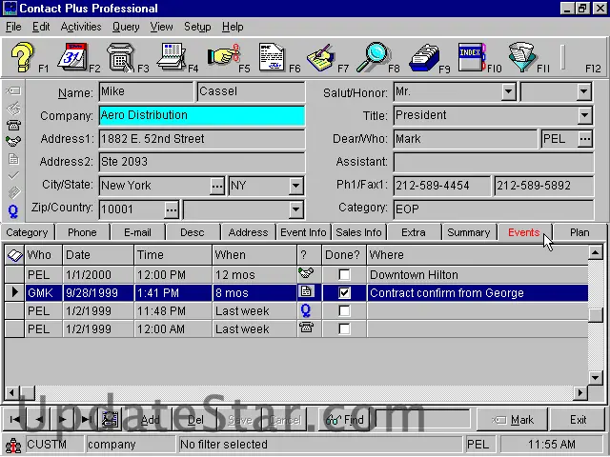Viewport: 610px width, 457px height.
Task: Click the card file box icon (F9)
Action: tap(423, 57)
